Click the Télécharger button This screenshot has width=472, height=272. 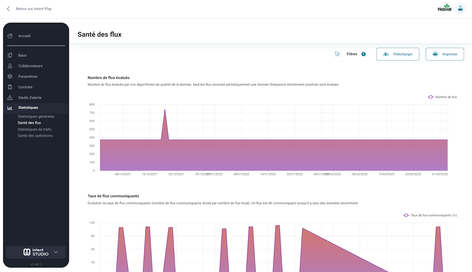398,54
